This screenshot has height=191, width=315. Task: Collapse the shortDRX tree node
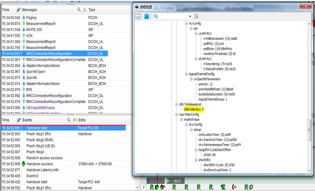coord(196,160)
